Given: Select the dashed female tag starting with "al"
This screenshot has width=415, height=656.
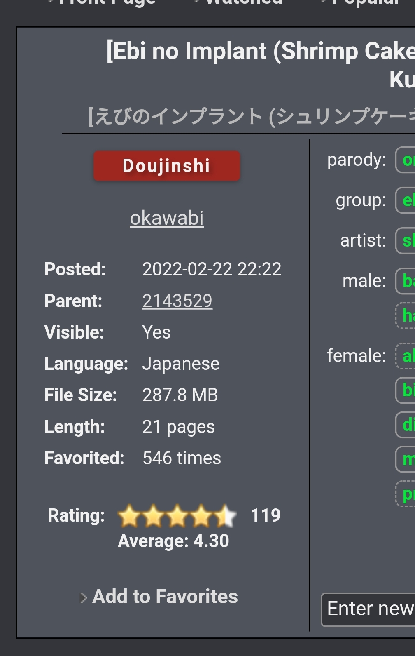Looking at the screenshot, I should click(406, 356).
